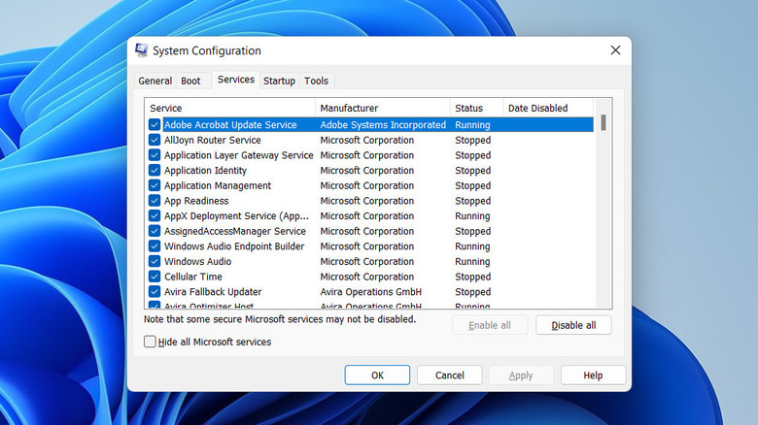Select the Services tab
758x425 pixels.
236,80
